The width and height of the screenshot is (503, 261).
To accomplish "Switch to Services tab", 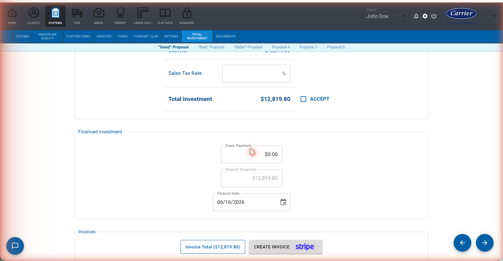I will click(x=104, y=36).
